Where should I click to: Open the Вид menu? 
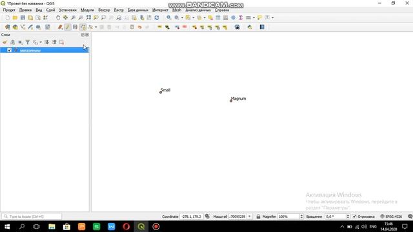tap(39, 10)
